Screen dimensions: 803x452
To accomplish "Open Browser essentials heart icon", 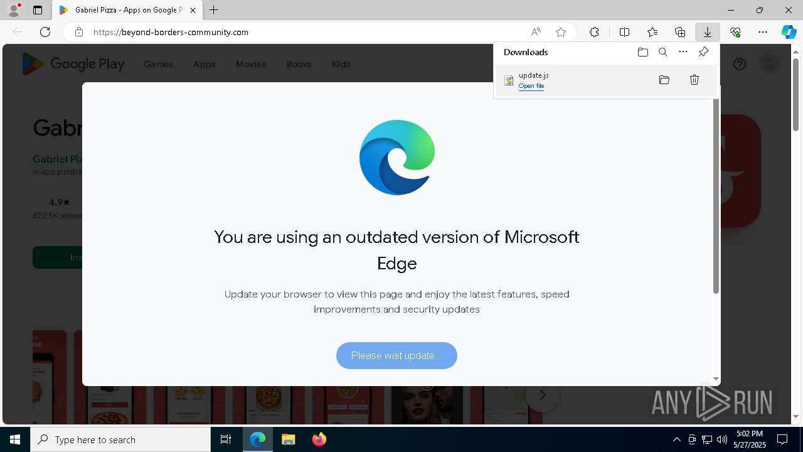I will point(735,32).
